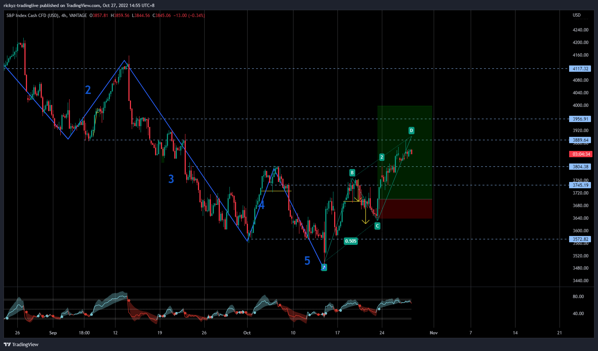Click the 3804.38 horizontal line price label
The image size is (598, 351).
[580, 166]
